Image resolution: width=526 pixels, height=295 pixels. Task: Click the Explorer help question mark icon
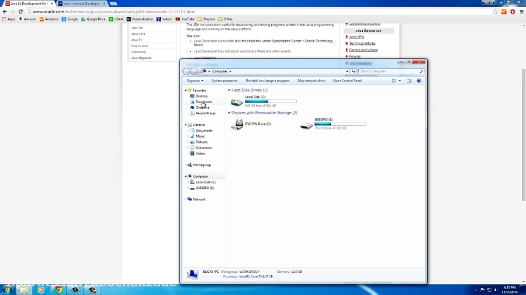pyautogui.click(x=419, y=80)
